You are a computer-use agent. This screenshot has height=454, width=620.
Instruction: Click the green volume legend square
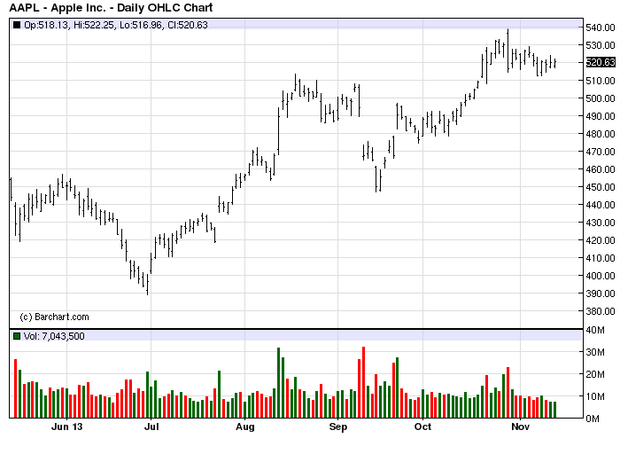pos(17,336)
